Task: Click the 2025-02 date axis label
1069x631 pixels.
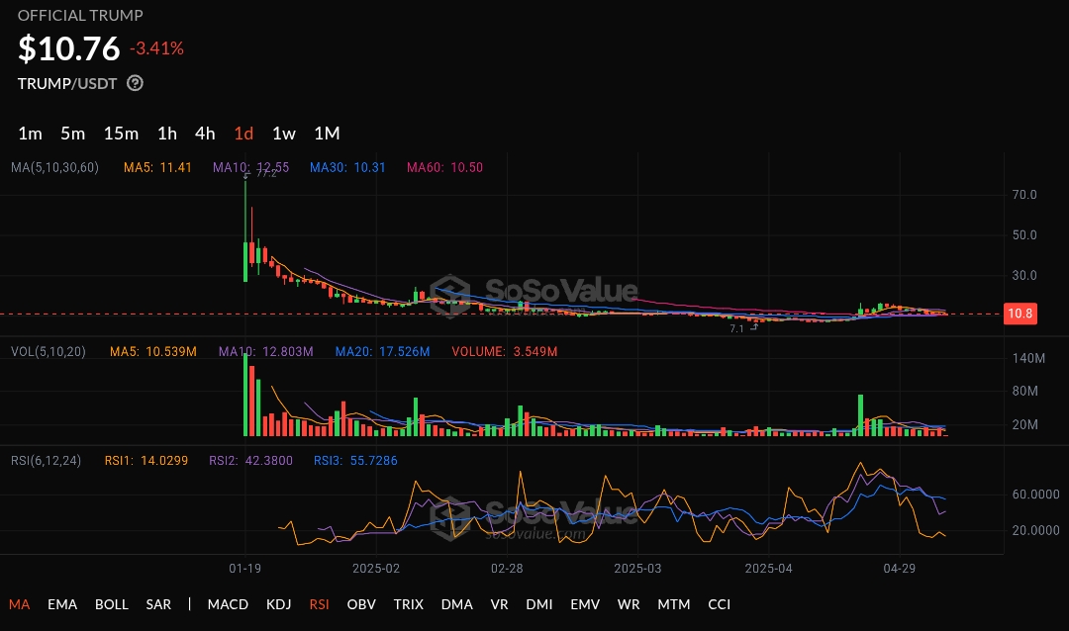Action: pyautogui.click(x=376, y=569)
